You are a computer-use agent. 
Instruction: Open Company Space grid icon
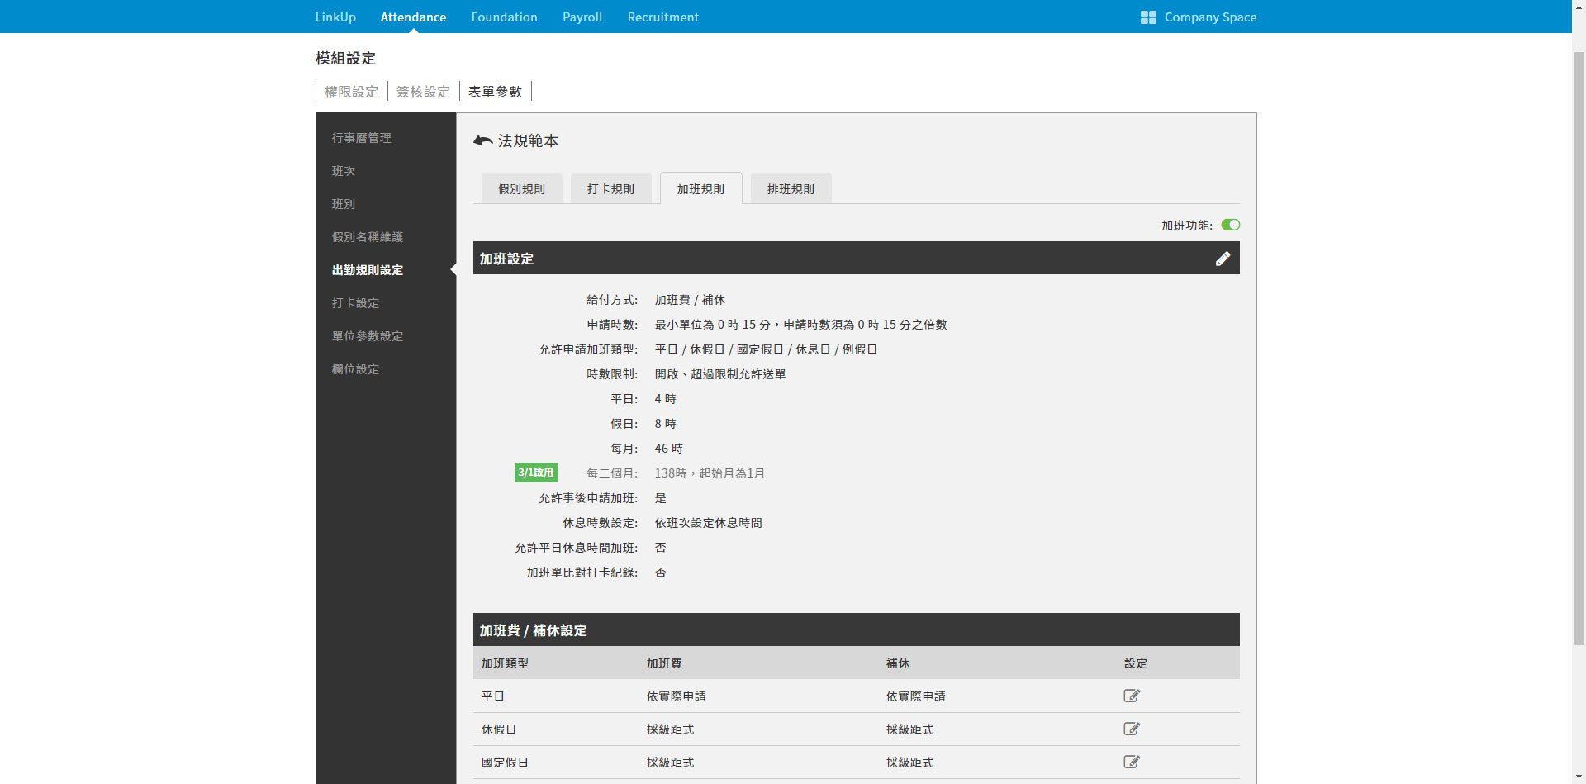coord(1148,17)
